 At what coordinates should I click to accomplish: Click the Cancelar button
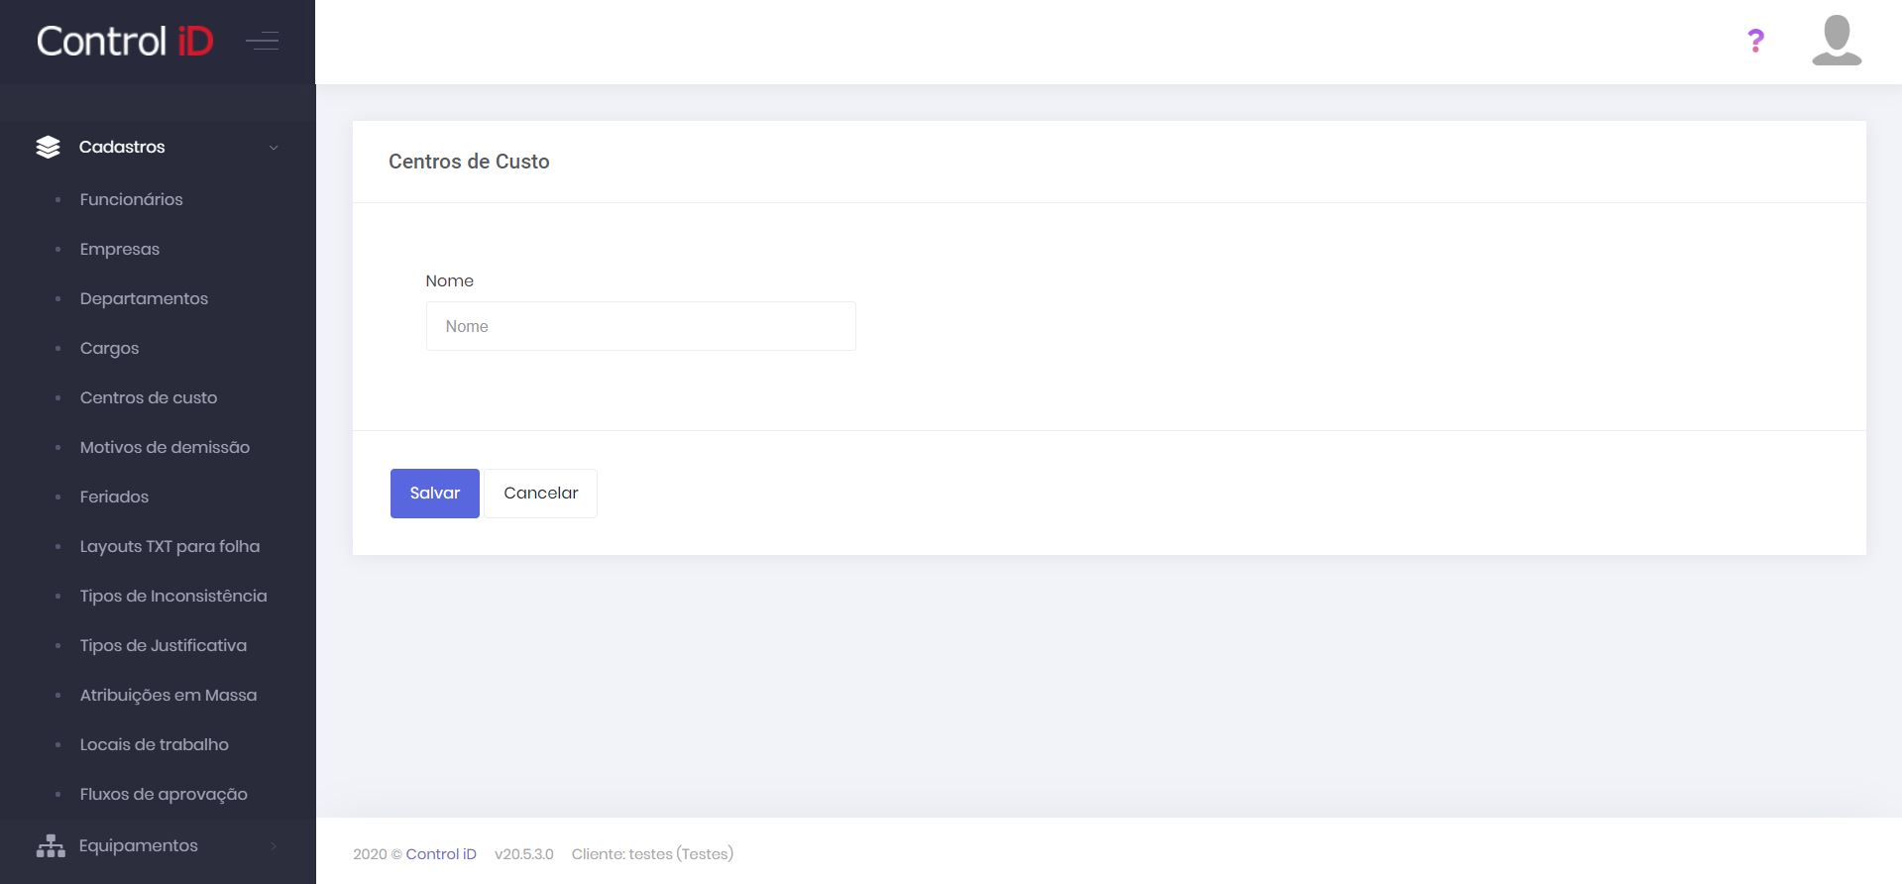pyautogui.click(x=540, y=494)
